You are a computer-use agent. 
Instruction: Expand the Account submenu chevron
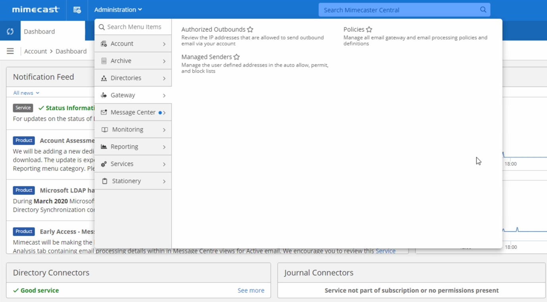pyautogui.click(x=164, y=44)
